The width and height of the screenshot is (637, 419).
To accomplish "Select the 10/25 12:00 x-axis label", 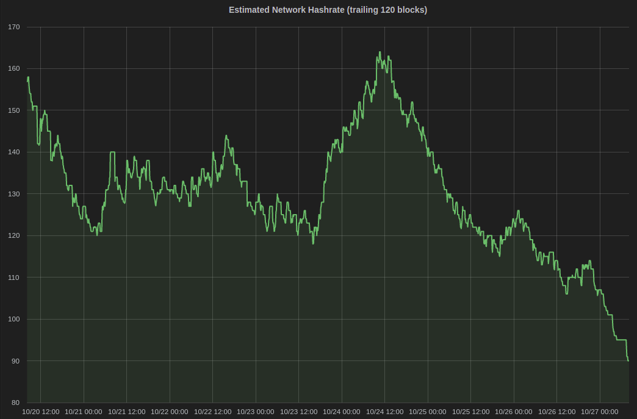I will (471, 412).
